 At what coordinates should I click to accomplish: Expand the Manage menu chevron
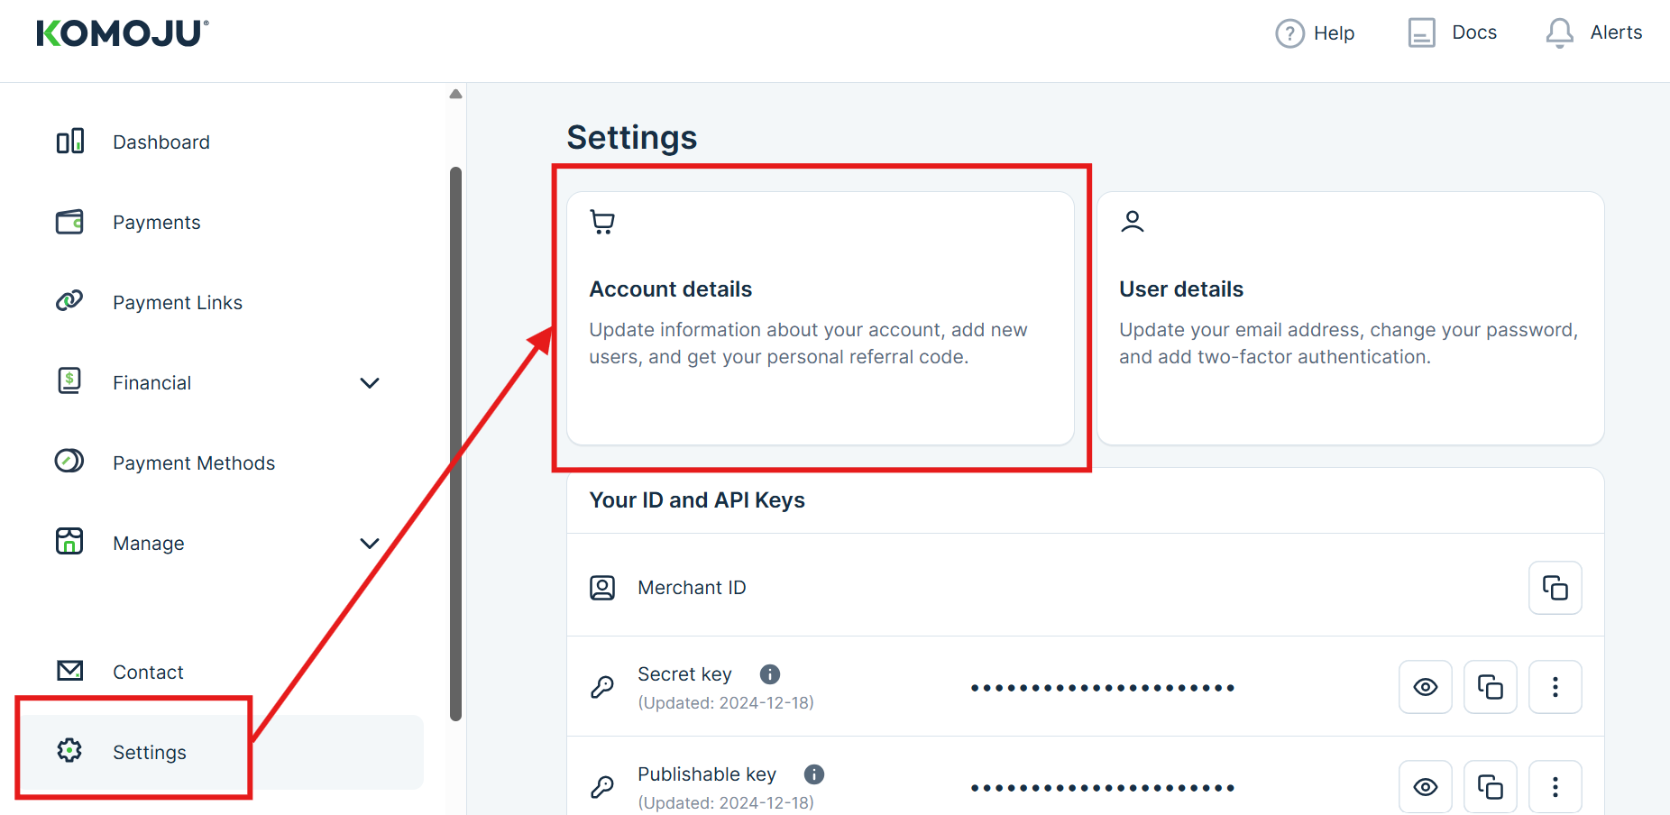tap(370, 544)
